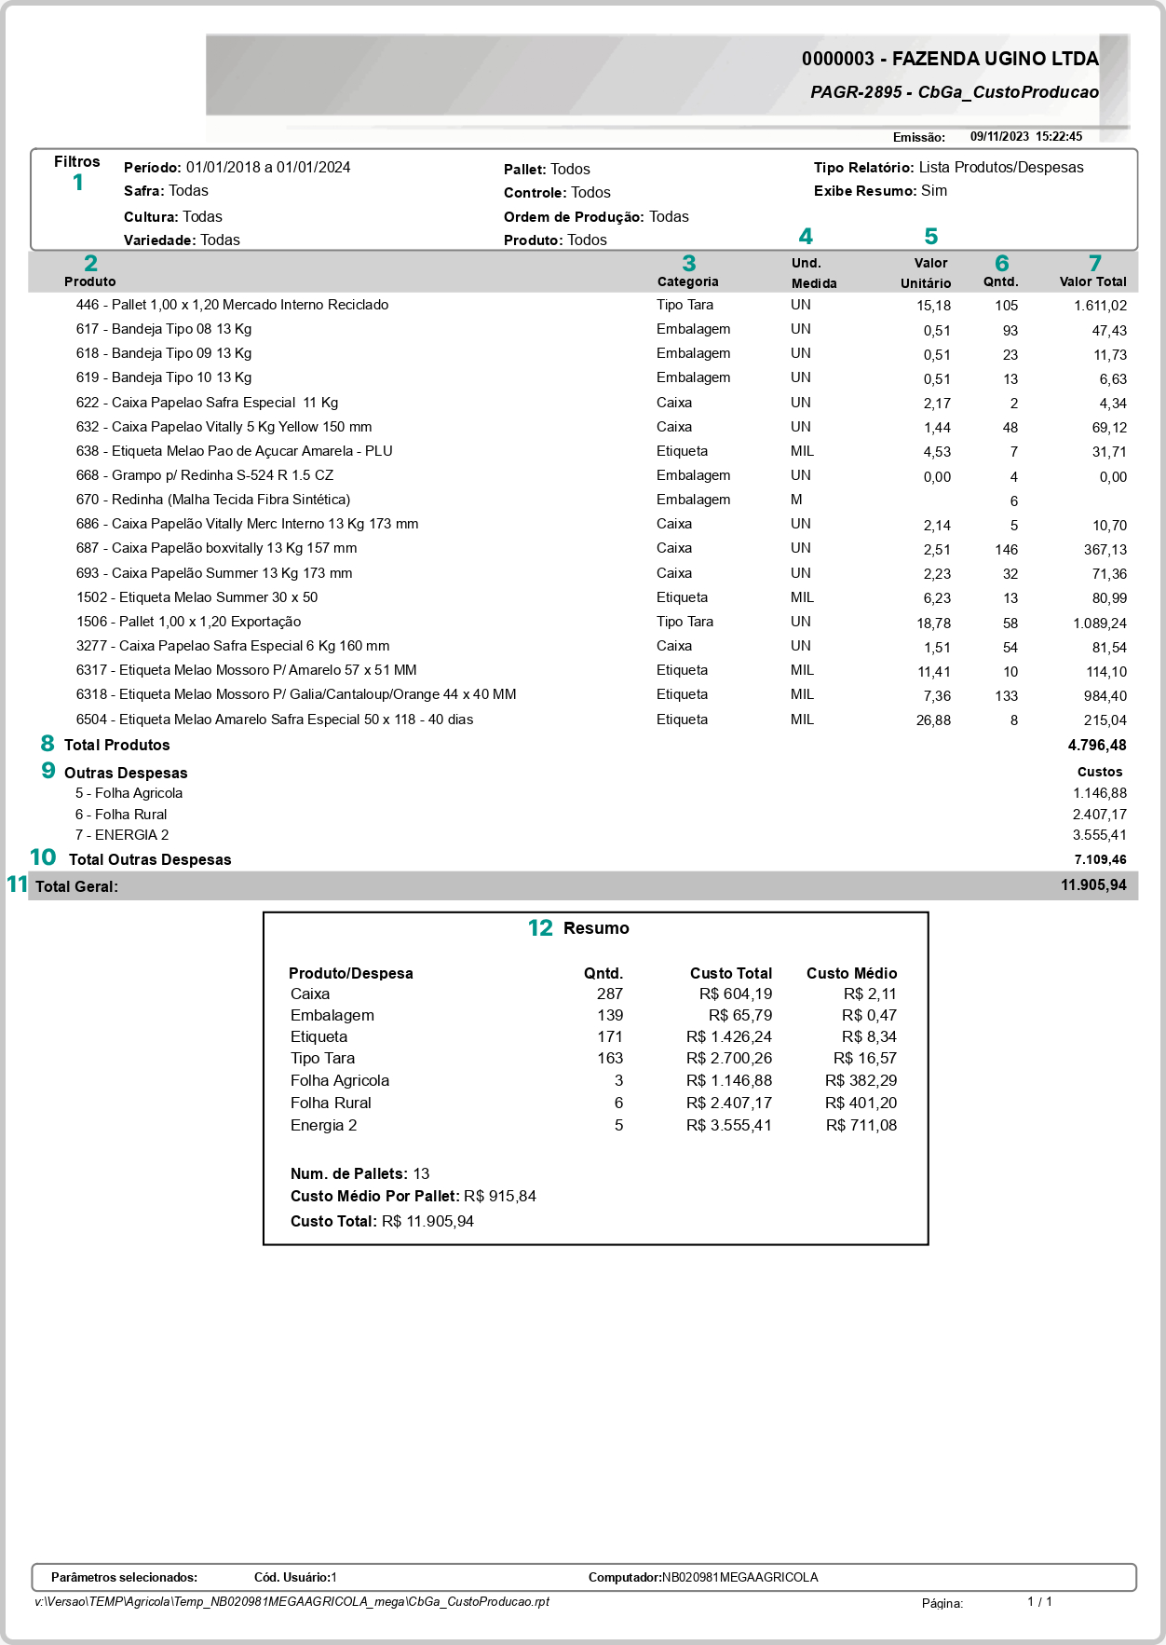Click the Período value '01/01/2018 a 01/01/2024'
The height and width of the screenshot is (1645, 1166).
coord(268,168)
